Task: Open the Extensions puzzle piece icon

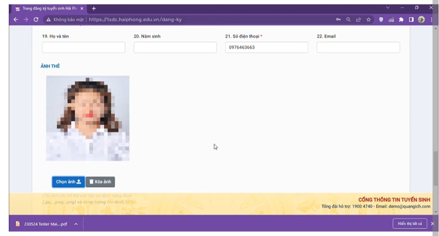Action: 401,20
